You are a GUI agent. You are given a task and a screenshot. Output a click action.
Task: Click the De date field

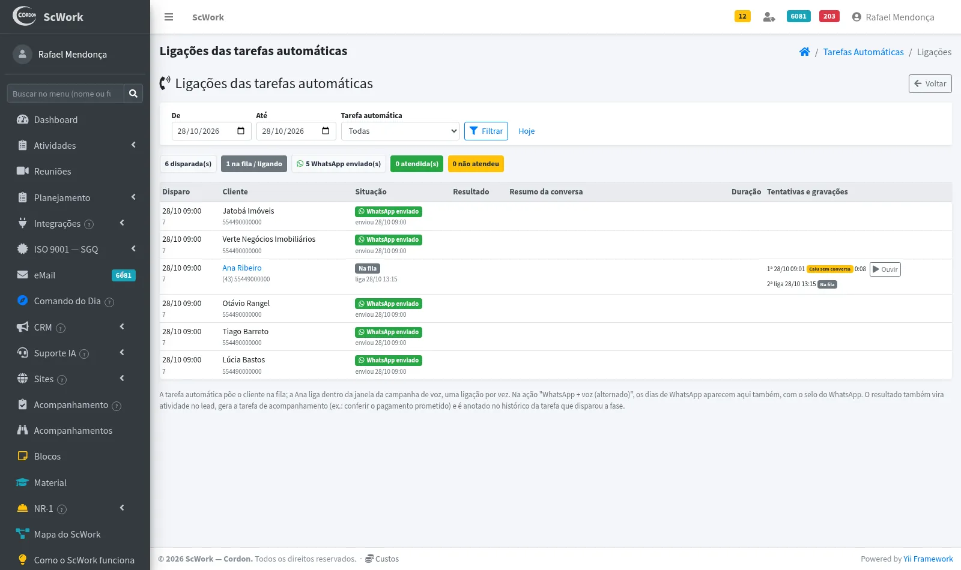[211, 131]
